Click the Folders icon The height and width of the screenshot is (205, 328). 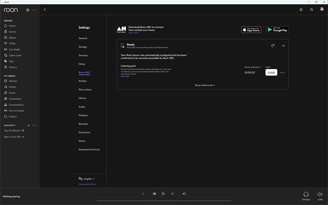[x=6, y=117]
